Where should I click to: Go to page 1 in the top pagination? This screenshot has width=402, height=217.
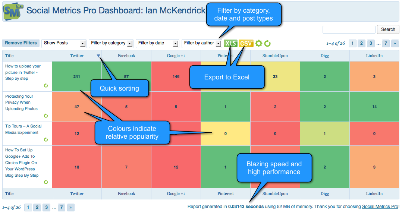point(352,43)
